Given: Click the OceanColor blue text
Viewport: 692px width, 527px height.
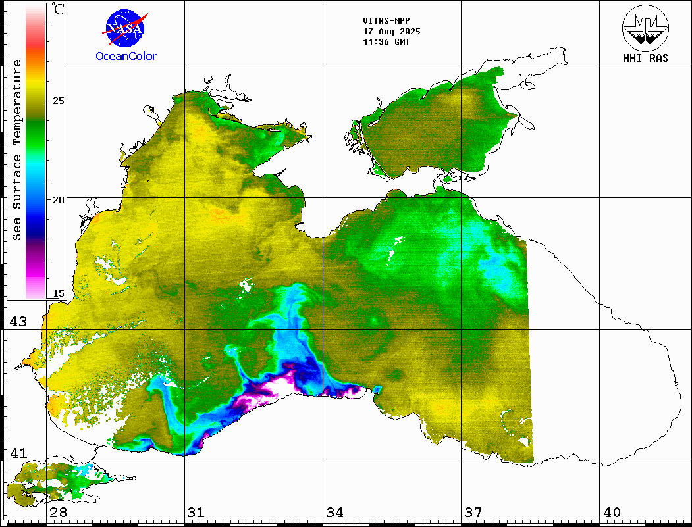Looking at the screenshot, I should coord(126,56).
